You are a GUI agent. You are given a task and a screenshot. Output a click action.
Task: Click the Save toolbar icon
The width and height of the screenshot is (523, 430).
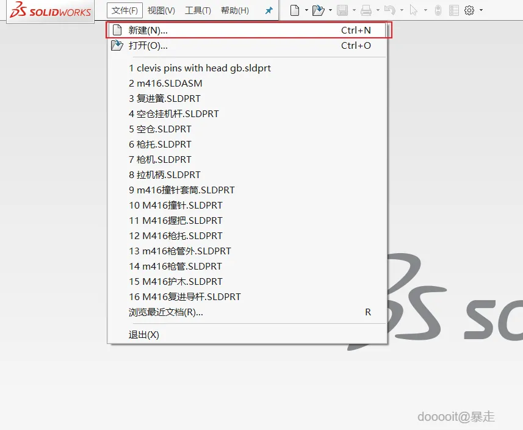342,10
